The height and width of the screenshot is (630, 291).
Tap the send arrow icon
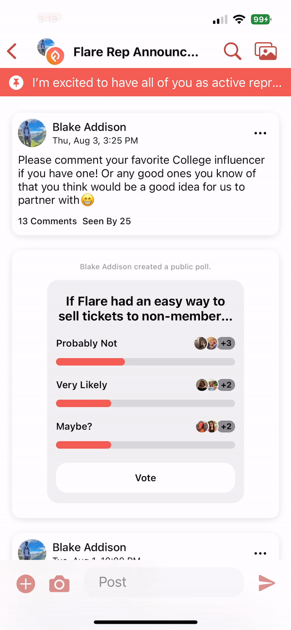[x=266, y=583]
